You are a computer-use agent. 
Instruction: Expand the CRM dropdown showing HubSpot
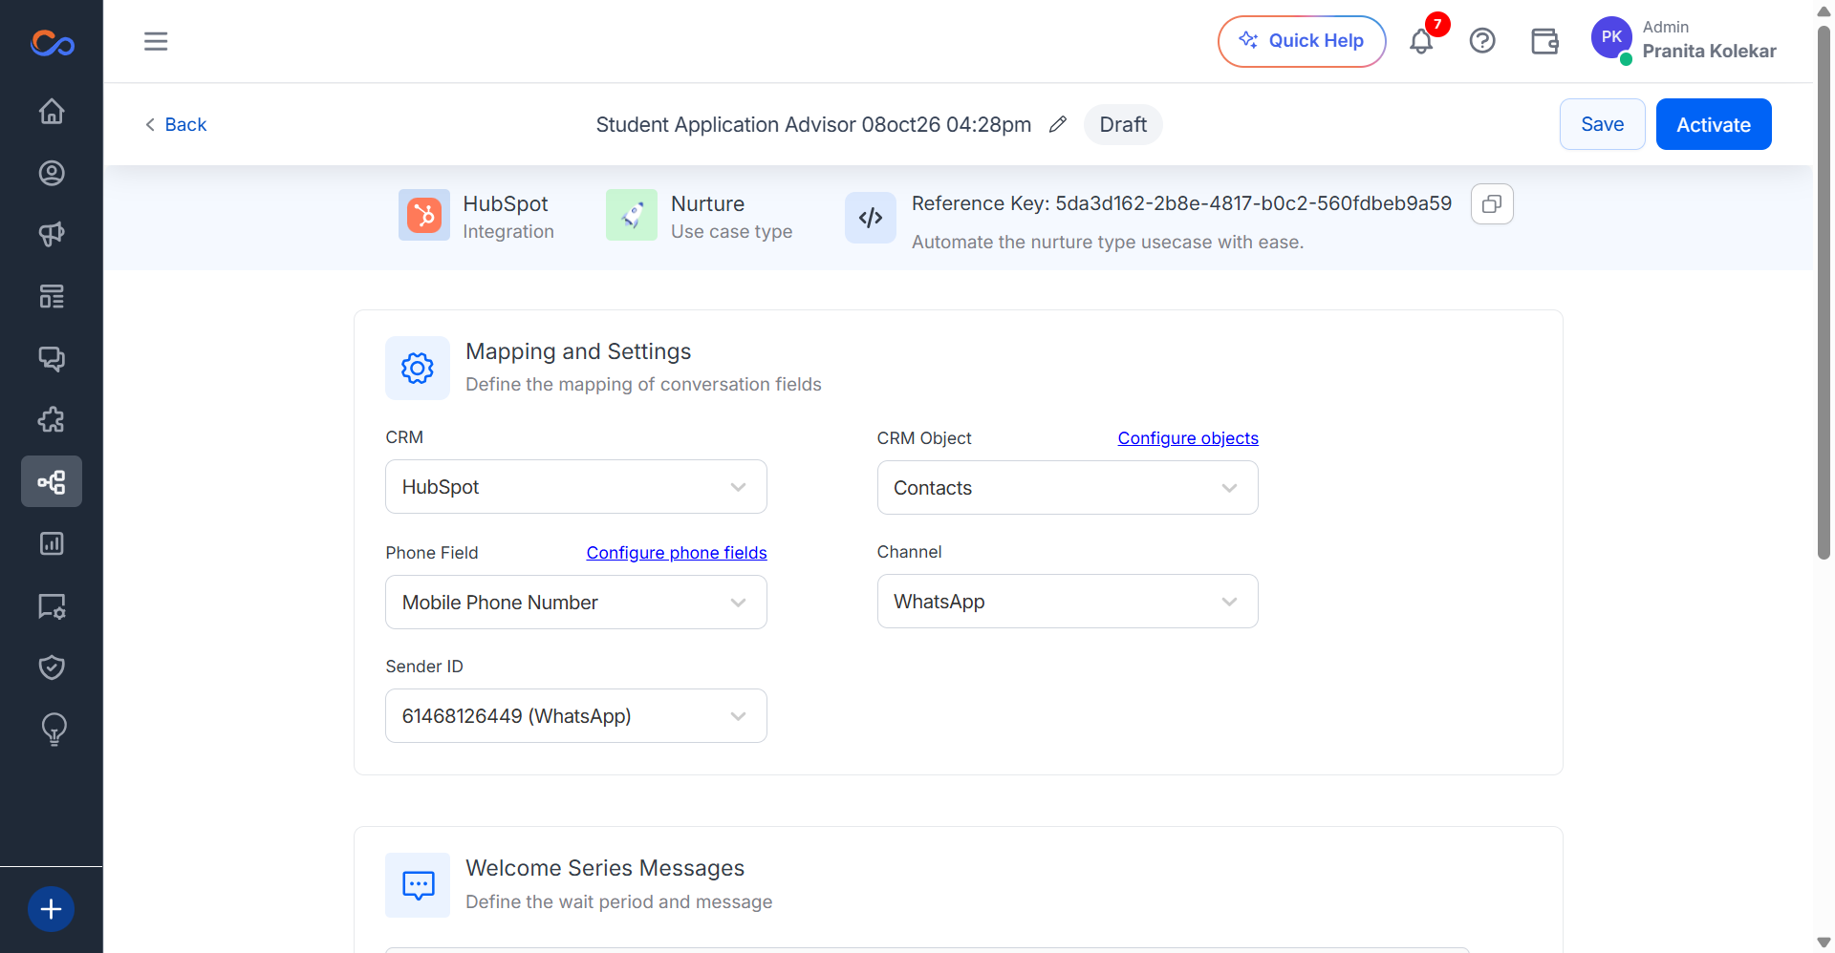tap(576, 487)
